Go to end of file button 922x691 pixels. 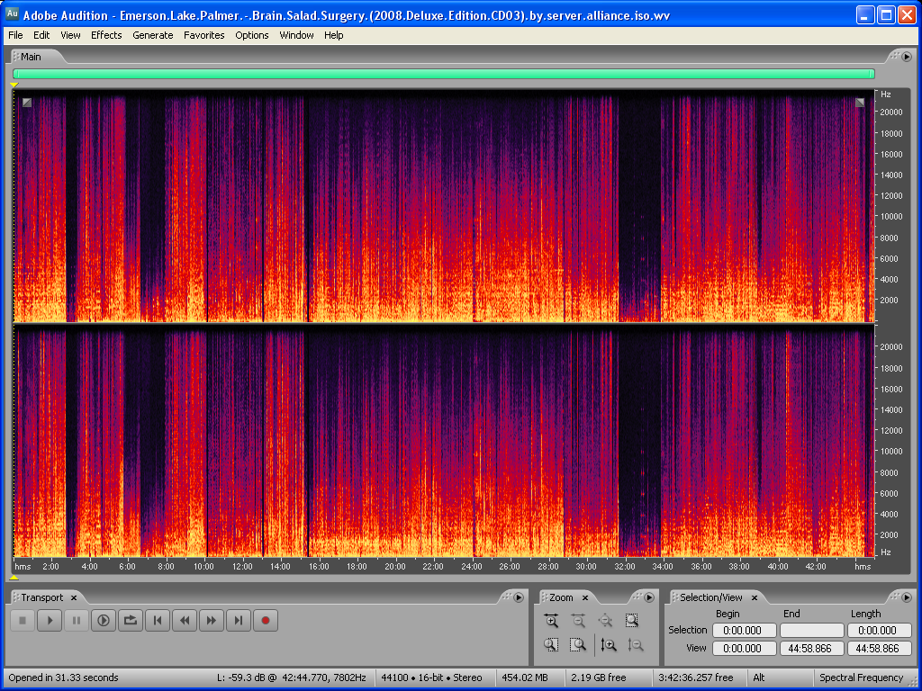(x=238, y=621)
